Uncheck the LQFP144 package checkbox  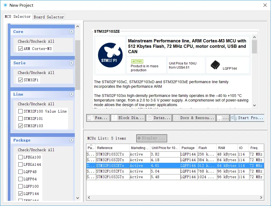pos(20,194)
